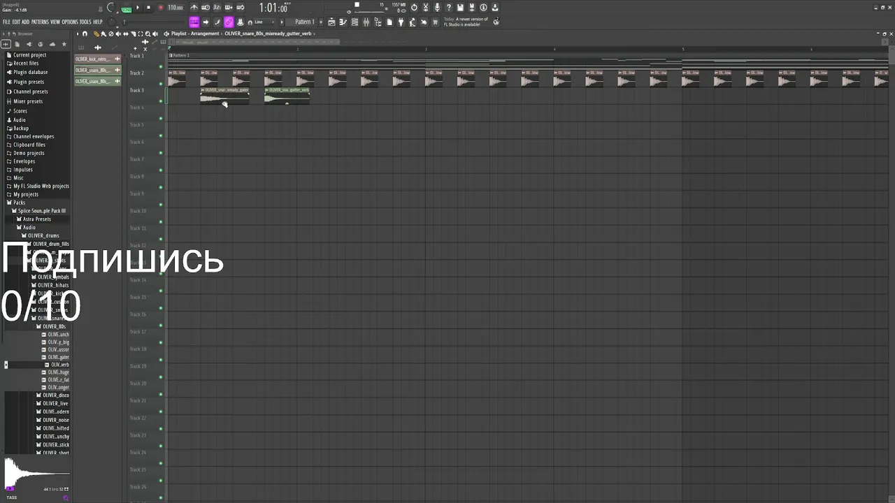Toggle the loop recording icon
The image size is (895, 503).
click(x=241, y=8)
